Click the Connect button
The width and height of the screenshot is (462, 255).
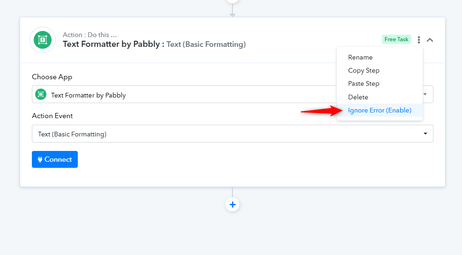click(x=55, y=159)
